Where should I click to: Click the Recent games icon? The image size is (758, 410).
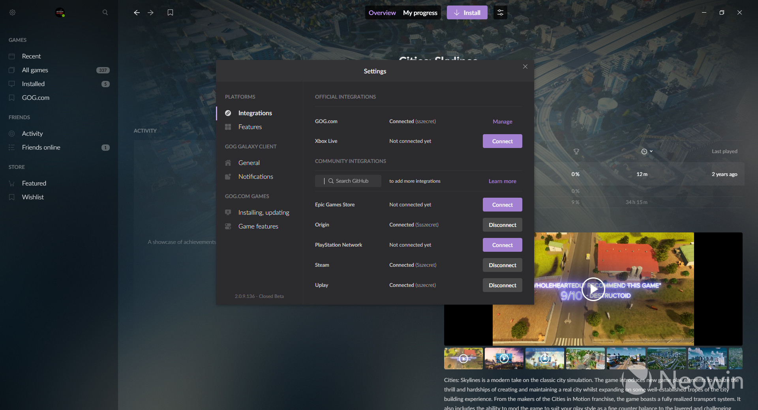click(12, 56)
